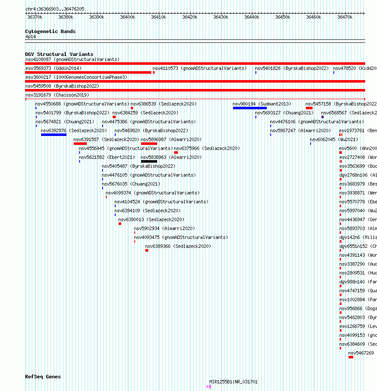Click the Cytogenetic Bands track title
The image size is (377, 391).
(50, 31)
